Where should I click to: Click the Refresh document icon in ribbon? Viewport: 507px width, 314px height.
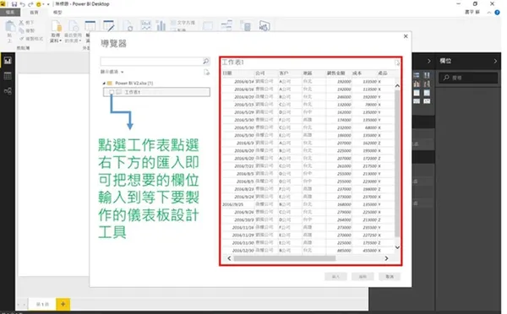pos(128,26)
